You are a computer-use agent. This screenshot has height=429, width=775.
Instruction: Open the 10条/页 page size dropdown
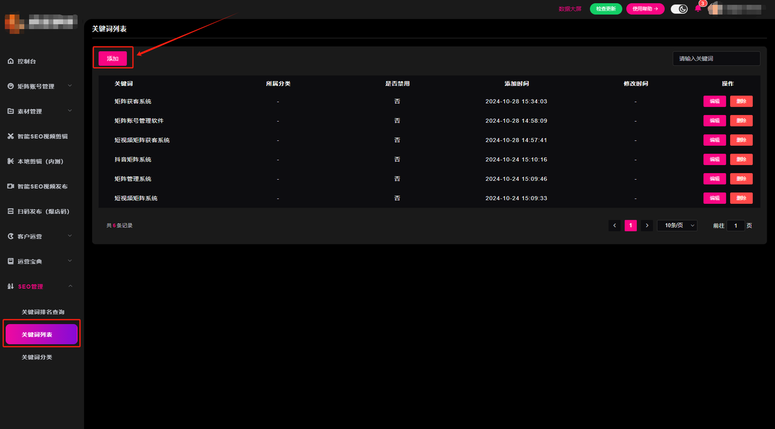pos(677,226)
